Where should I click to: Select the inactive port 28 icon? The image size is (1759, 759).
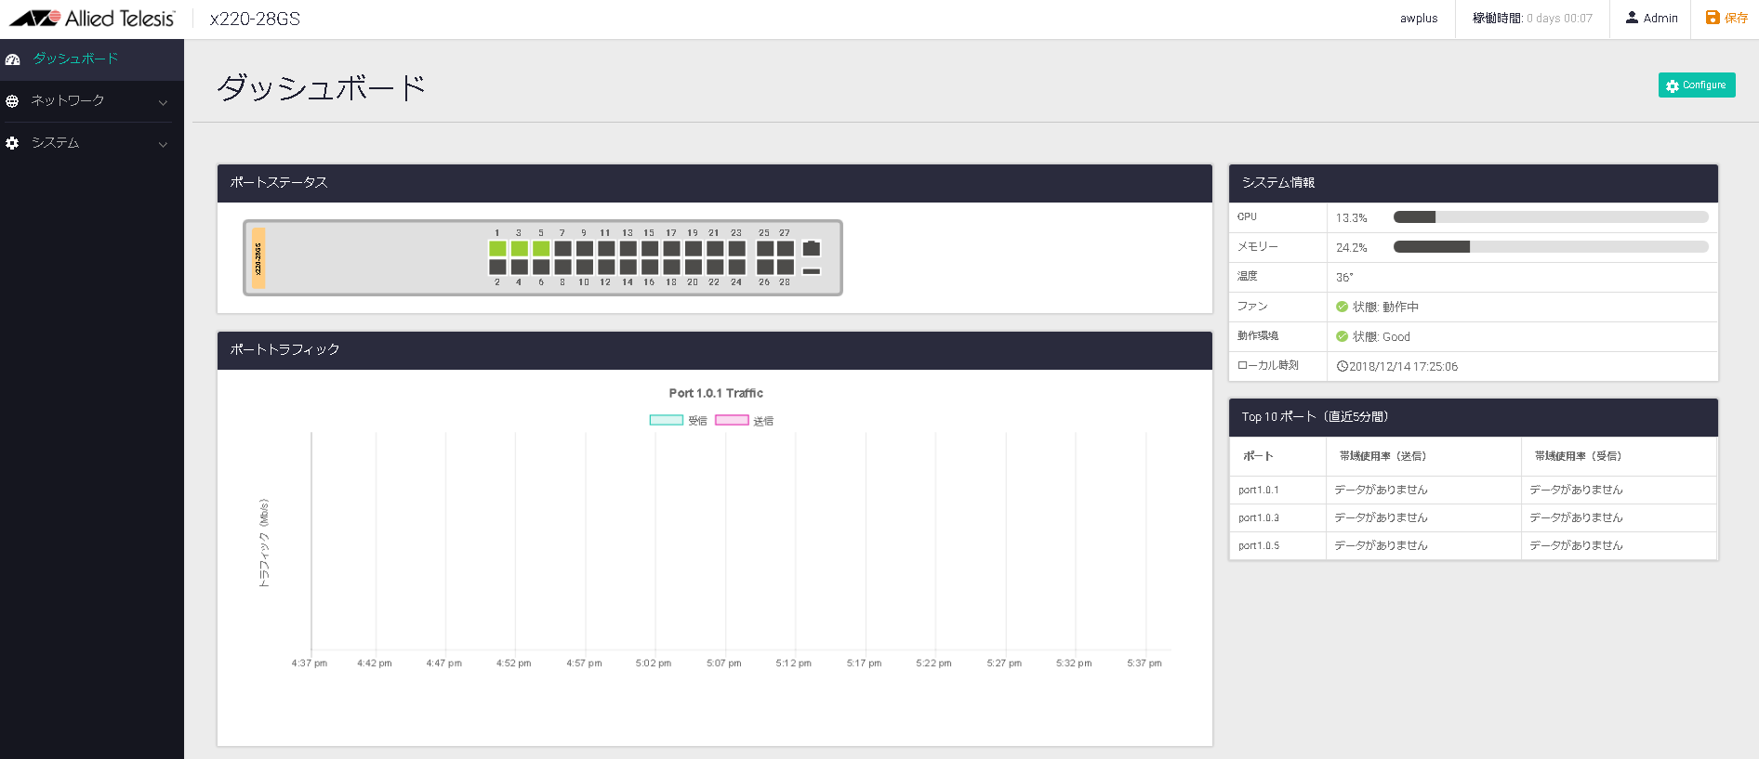click(x=786, y=268)
